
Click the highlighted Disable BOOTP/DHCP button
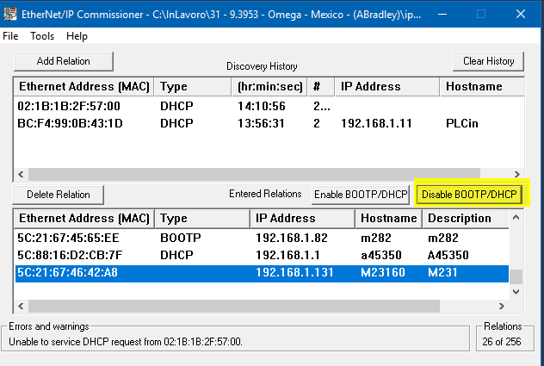[x=469, y=195]
